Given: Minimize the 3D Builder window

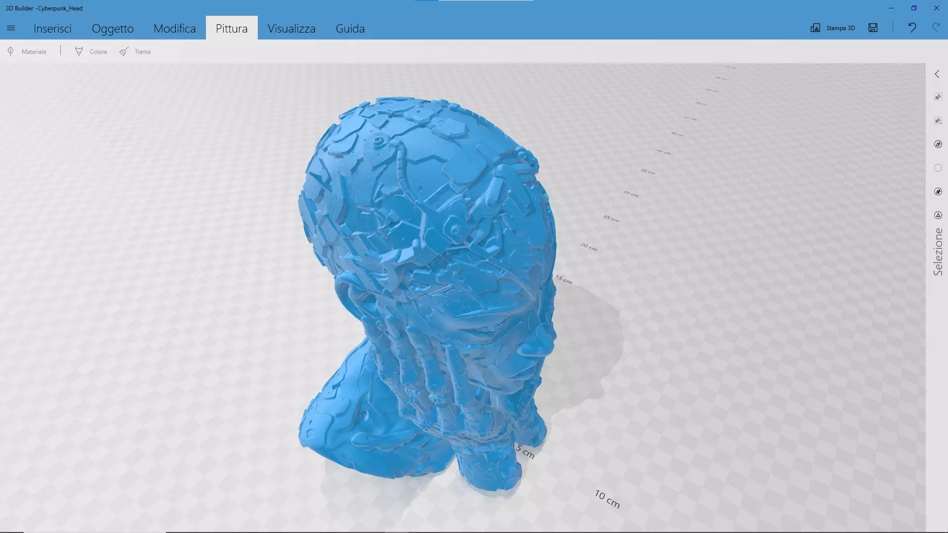Looking at the screenshot, I should click(x=891, y=8).
